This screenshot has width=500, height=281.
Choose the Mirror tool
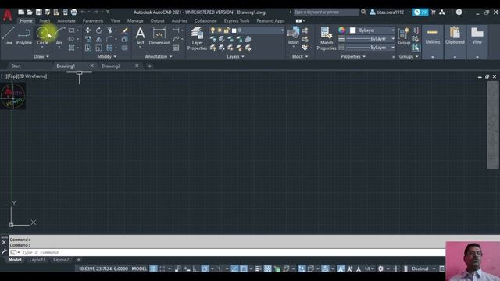[x=99, y=39]
